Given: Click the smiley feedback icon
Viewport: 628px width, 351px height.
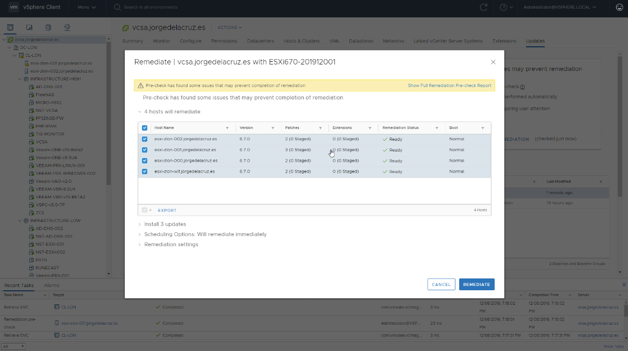Looking at the screenshot, I should click(x=619, y=7).
